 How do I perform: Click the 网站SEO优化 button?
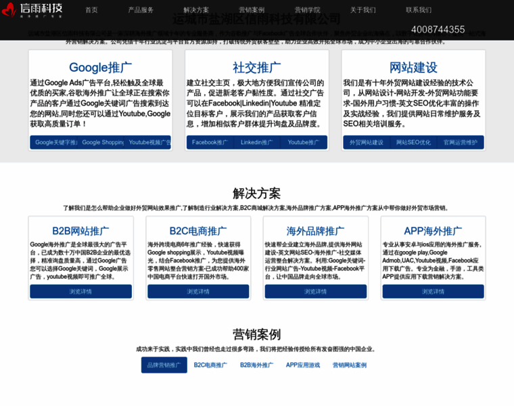[413, 142]
